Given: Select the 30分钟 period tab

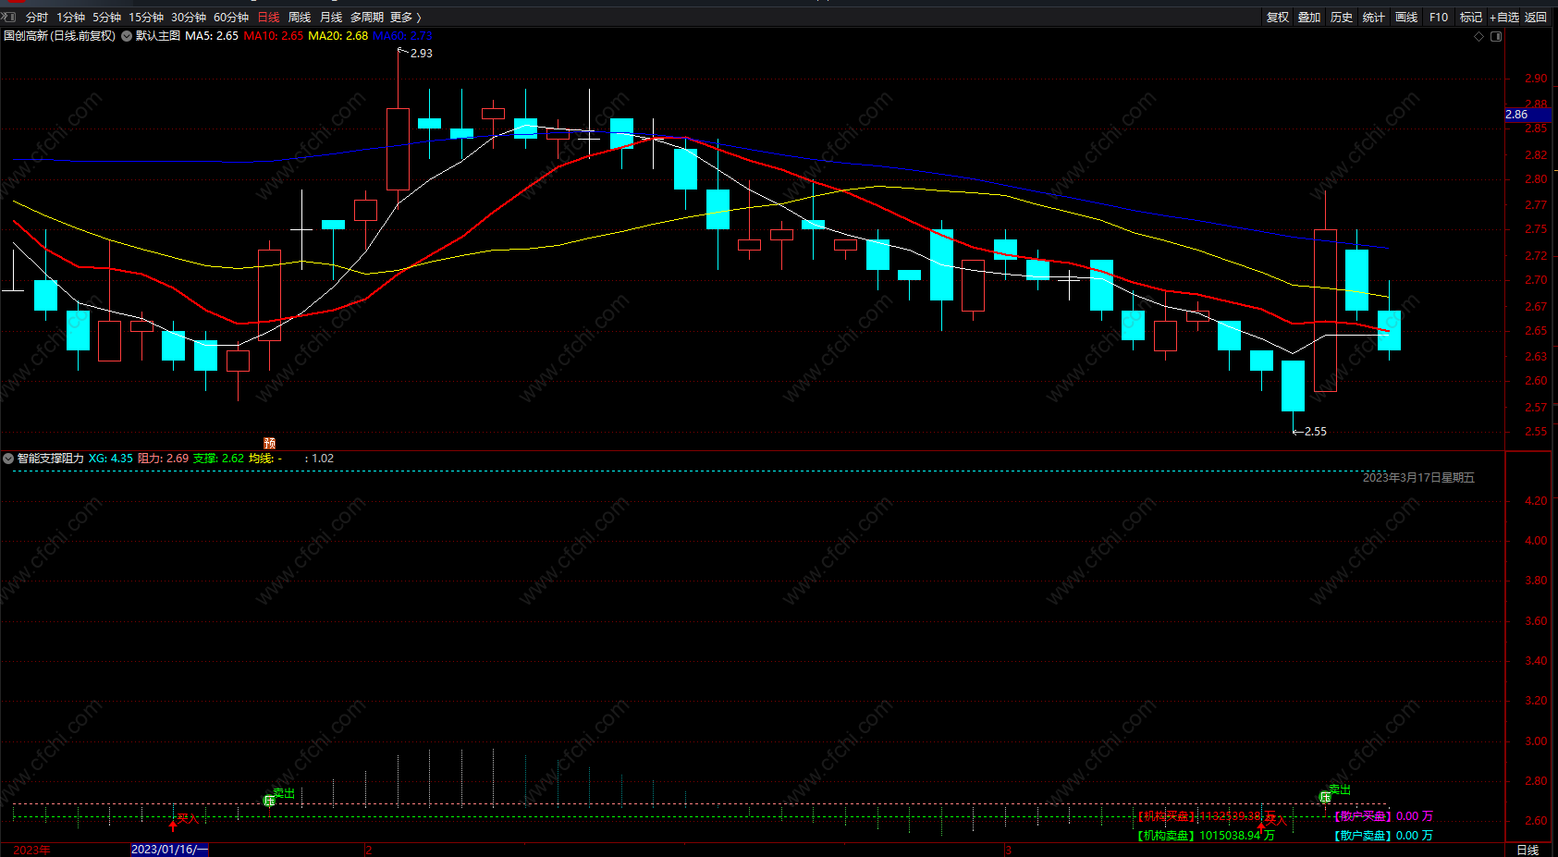Looking at the screenshot, I should point(189,18).
